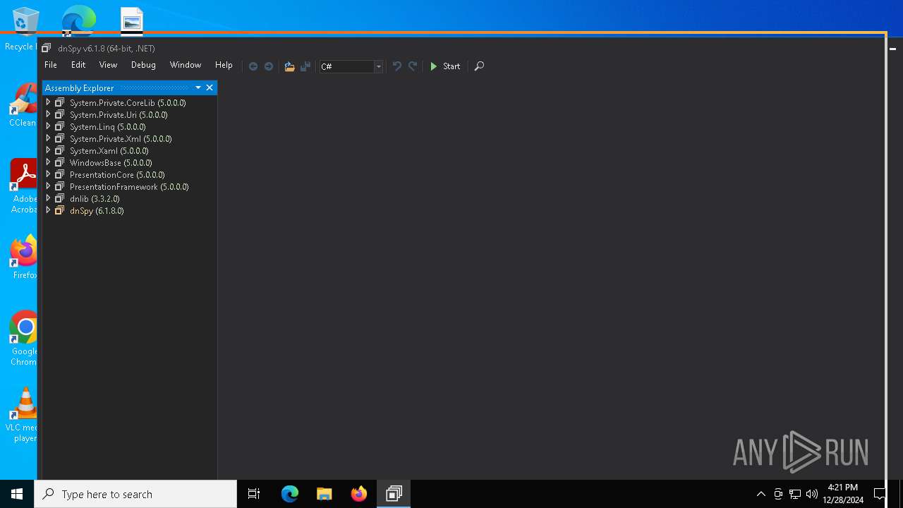Expand the dnlib assembly node
The height and width of the screenshot is (508, 903).
point(48,198)
